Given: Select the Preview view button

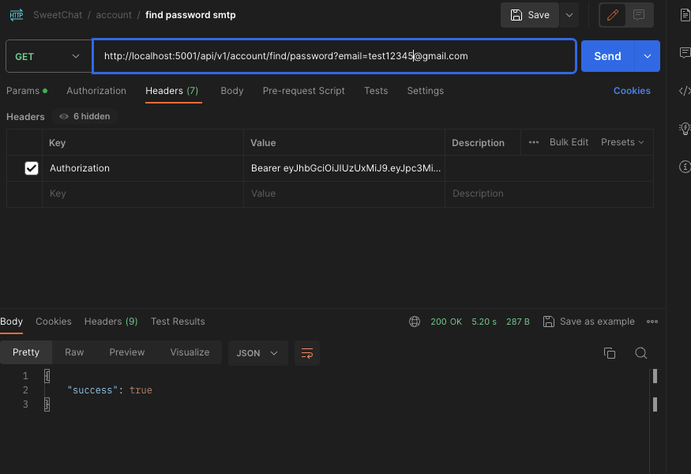Looking at the screenshot, I should 127,352.
